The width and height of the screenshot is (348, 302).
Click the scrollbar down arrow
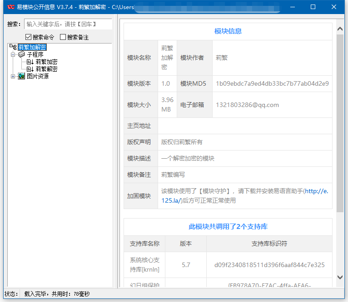(340, 277)
